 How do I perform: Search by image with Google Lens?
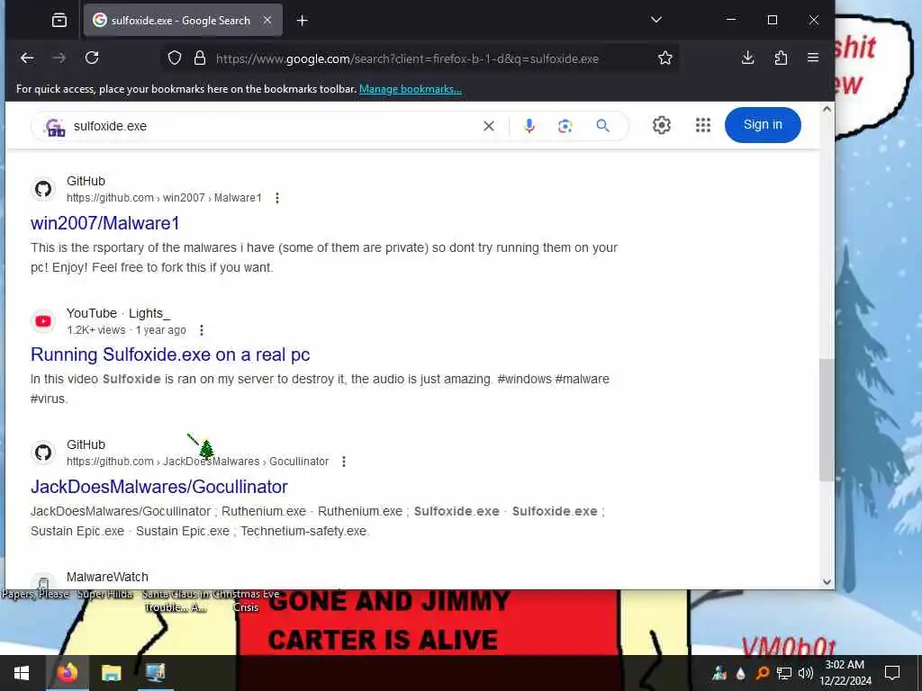(x=565, y=126)
